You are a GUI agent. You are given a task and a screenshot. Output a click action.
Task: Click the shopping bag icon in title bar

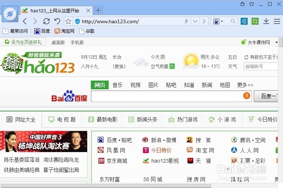[x=243, y=4]
